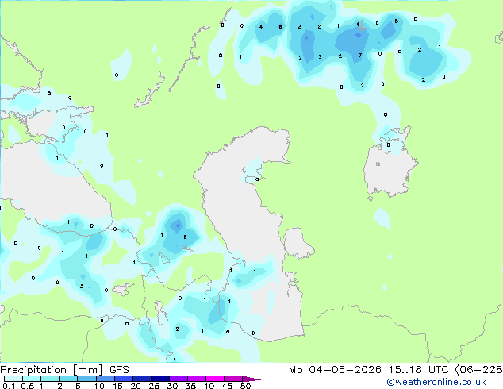Viewport: 503px width, 389px height.
Task: Click the over-50 mm arrow tip of legend
Action: click(x=251, y=379)
